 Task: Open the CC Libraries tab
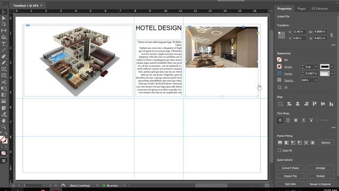pyautogui.click(x=319, y=8)
